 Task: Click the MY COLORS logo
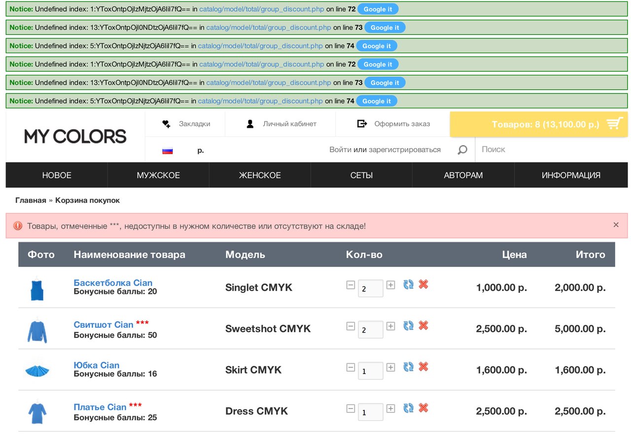coord(75,136)
